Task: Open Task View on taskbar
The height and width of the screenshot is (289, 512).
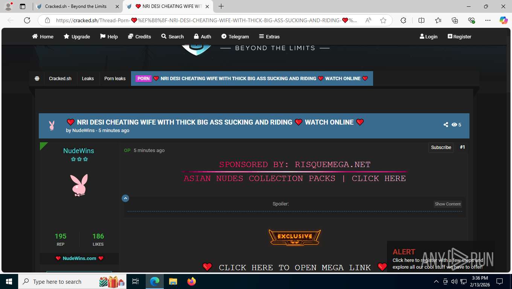Action: [136, 281]
